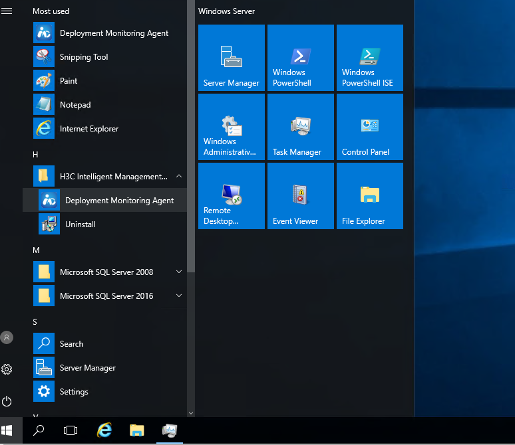Viewport: 515px width, 445px height.
Task: Expand the Start menu hamburger button
Action: click(x=7, y=11)
